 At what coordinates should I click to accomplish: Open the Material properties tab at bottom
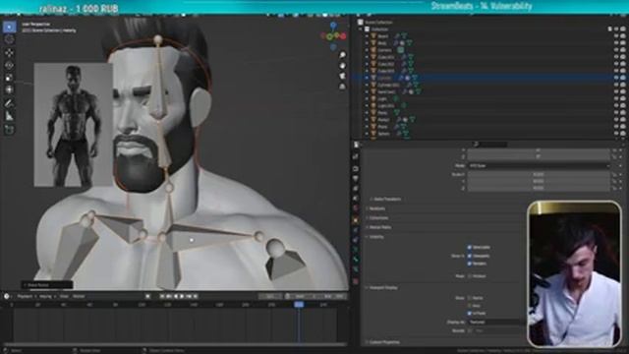(356, 281)
